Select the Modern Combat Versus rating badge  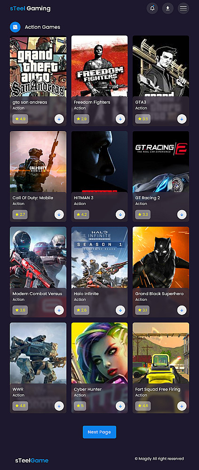[20, 310]
